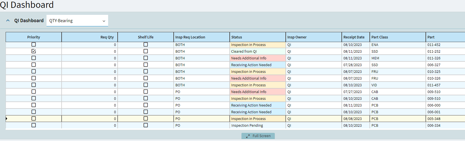Select the Cleared from QI status cell
The image size is (465, 141).
coord(257,52)
